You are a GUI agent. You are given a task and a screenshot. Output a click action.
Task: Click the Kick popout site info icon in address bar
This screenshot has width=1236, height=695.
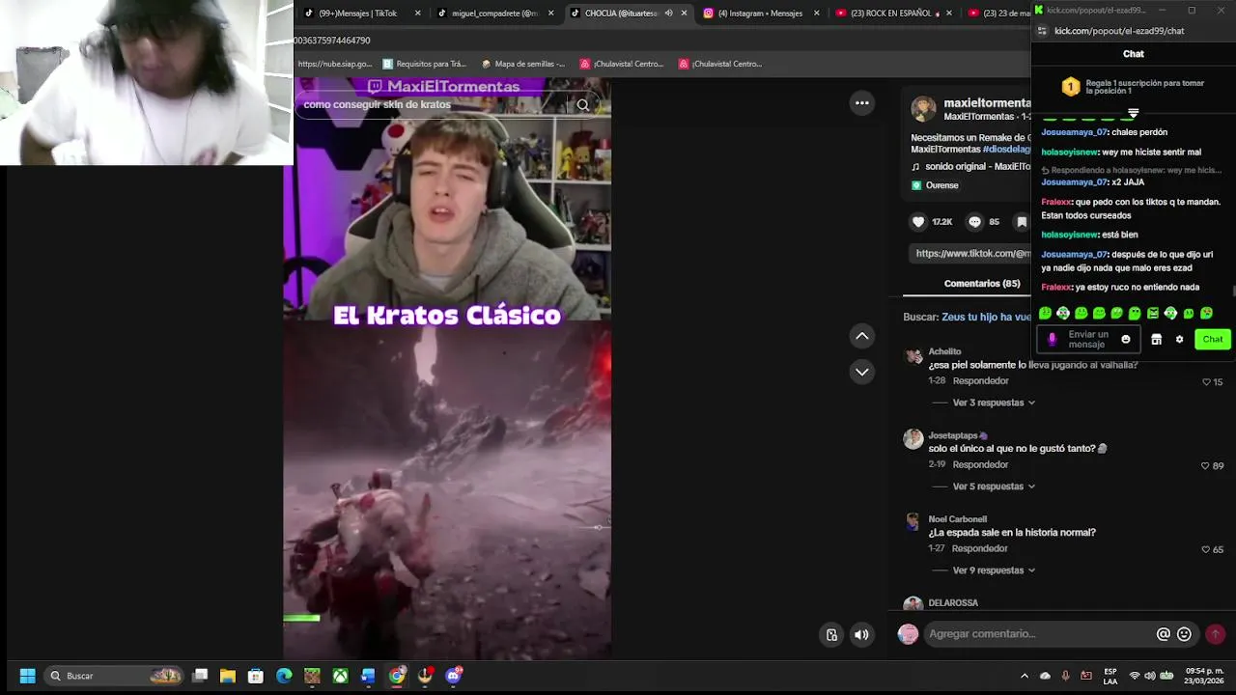[1042, 31]
